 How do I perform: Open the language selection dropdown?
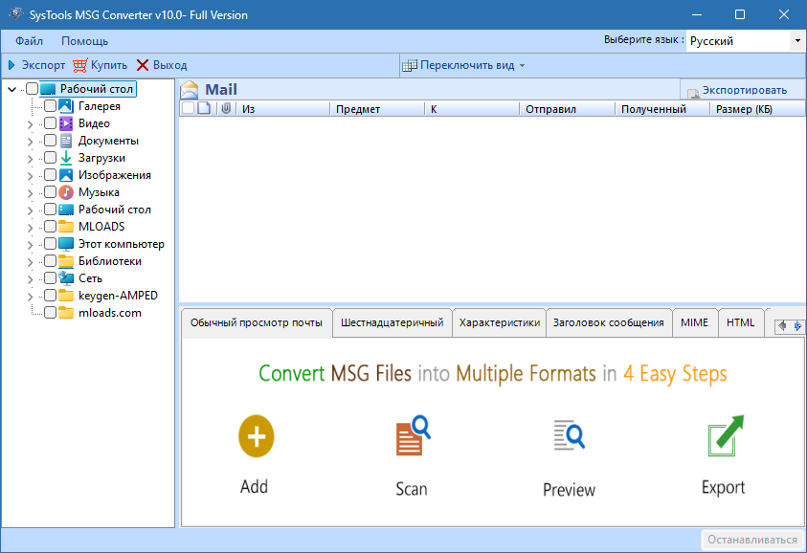click(796, 41)
